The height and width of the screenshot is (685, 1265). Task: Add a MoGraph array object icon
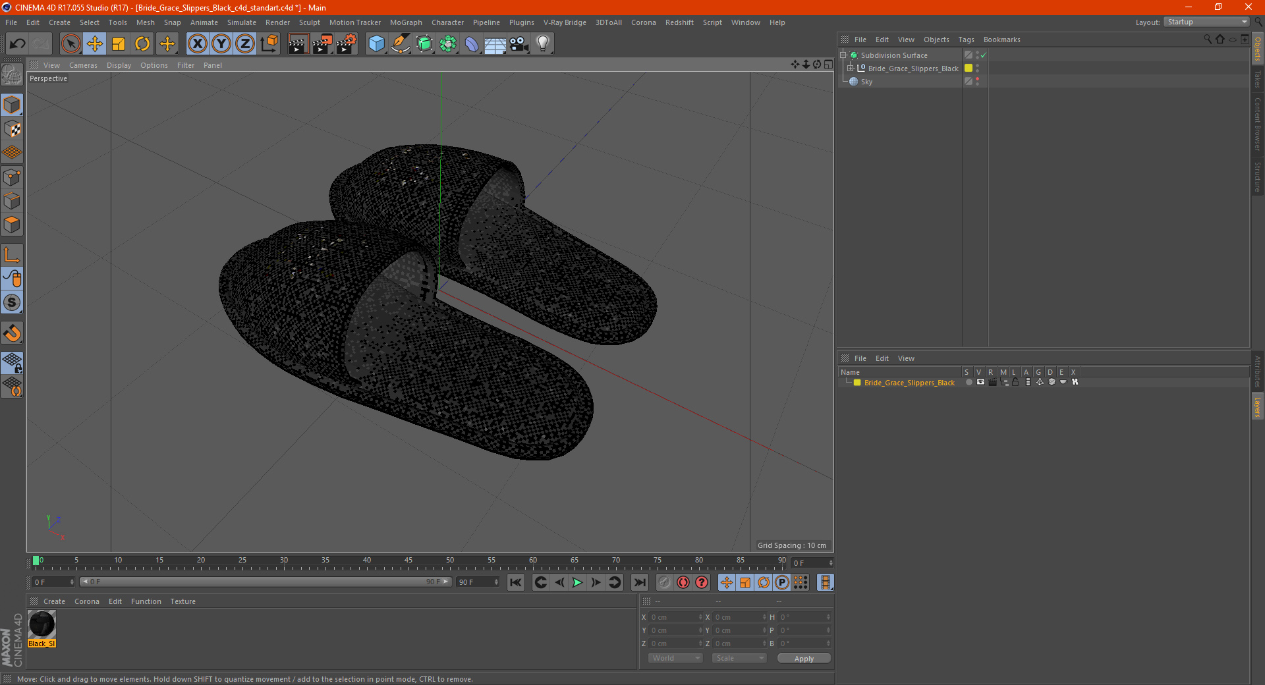[448, 44]
